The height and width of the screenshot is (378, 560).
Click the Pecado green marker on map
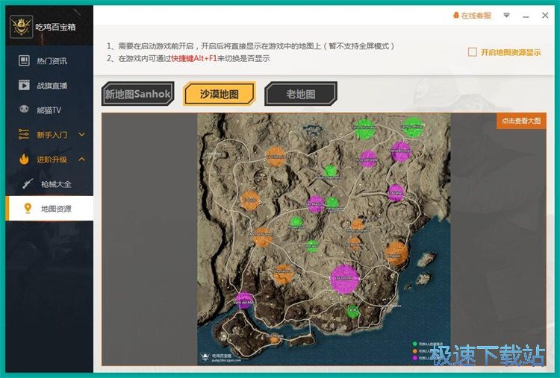pos(312,246)
